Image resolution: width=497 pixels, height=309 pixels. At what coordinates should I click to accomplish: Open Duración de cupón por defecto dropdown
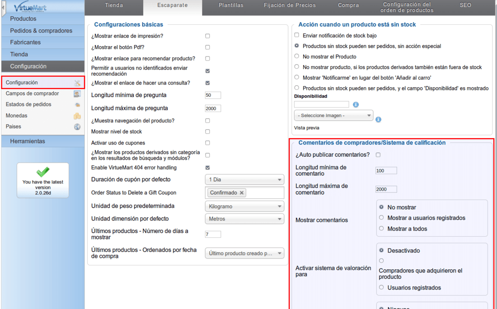tap(244, 180)
